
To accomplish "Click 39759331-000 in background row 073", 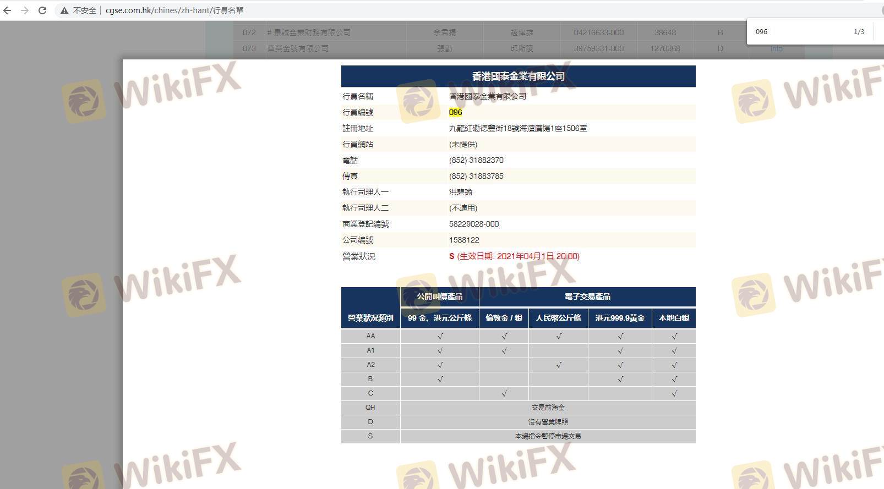I will pos(599,48).
